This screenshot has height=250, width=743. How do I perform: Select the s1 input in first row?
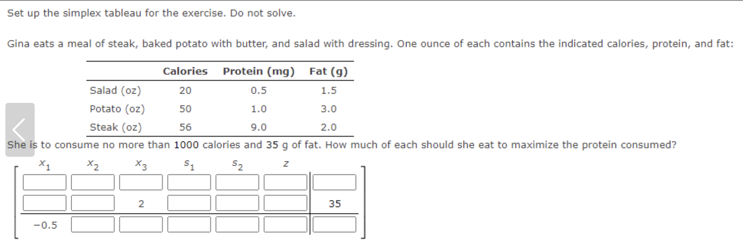189,182
